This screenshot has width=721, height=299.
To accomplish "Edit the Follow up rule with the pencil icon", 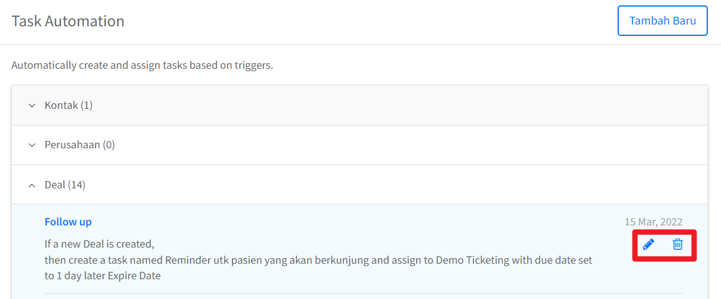I will point(648,244).
